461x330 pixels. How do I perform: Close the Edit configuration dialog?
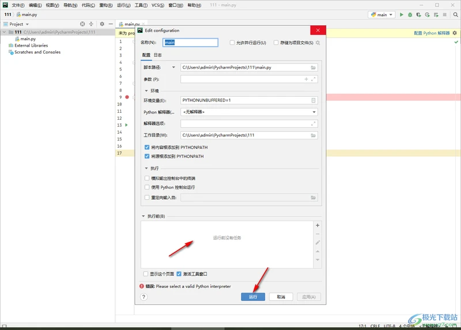[318, 31]
